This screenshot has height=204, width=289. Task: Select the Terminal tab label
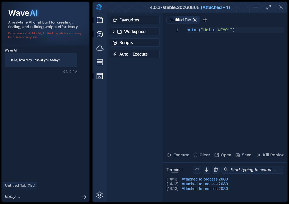point(174,170)
